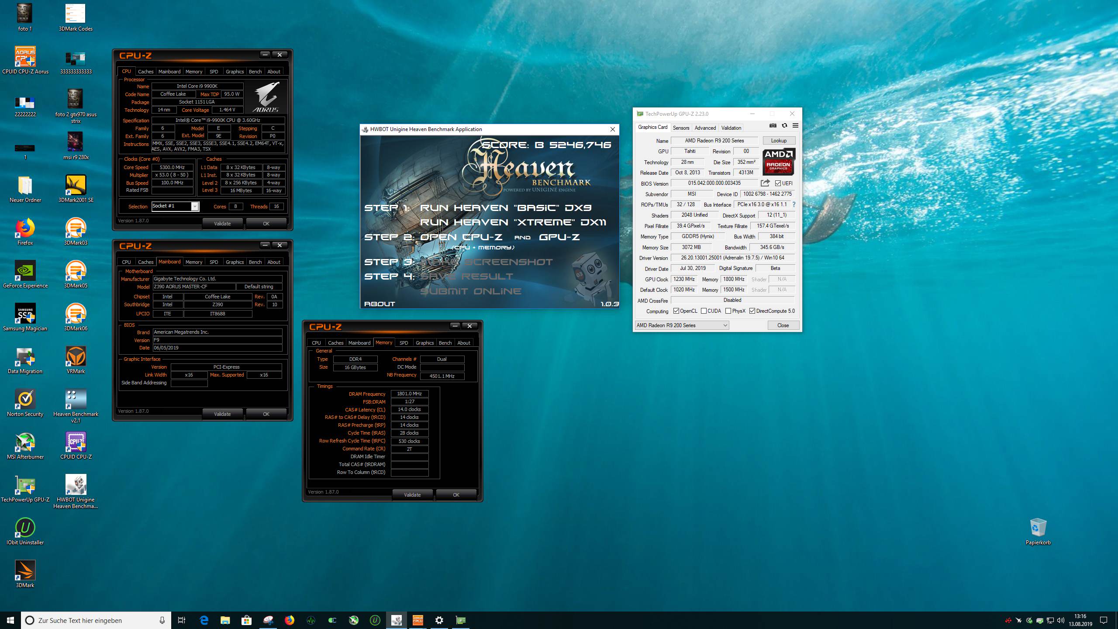Open the 3DMark06 desktop shortcut
The width and height of the screenshot is (1118, 629).
click(76, 317)
